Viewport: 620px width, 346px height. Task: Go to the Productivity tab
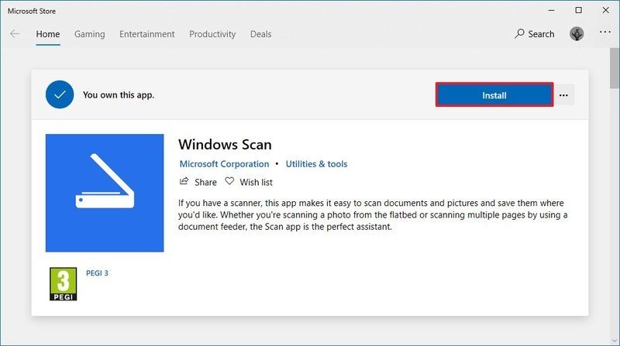[x=212, y=34]
